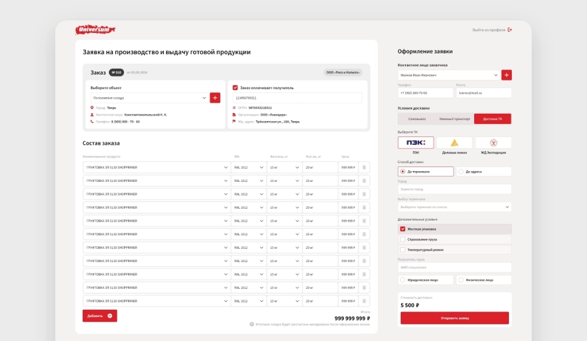Uncheck the Жесткая упаковка option
The width and height of the screenshot is (587, 341).
point(403,229)
